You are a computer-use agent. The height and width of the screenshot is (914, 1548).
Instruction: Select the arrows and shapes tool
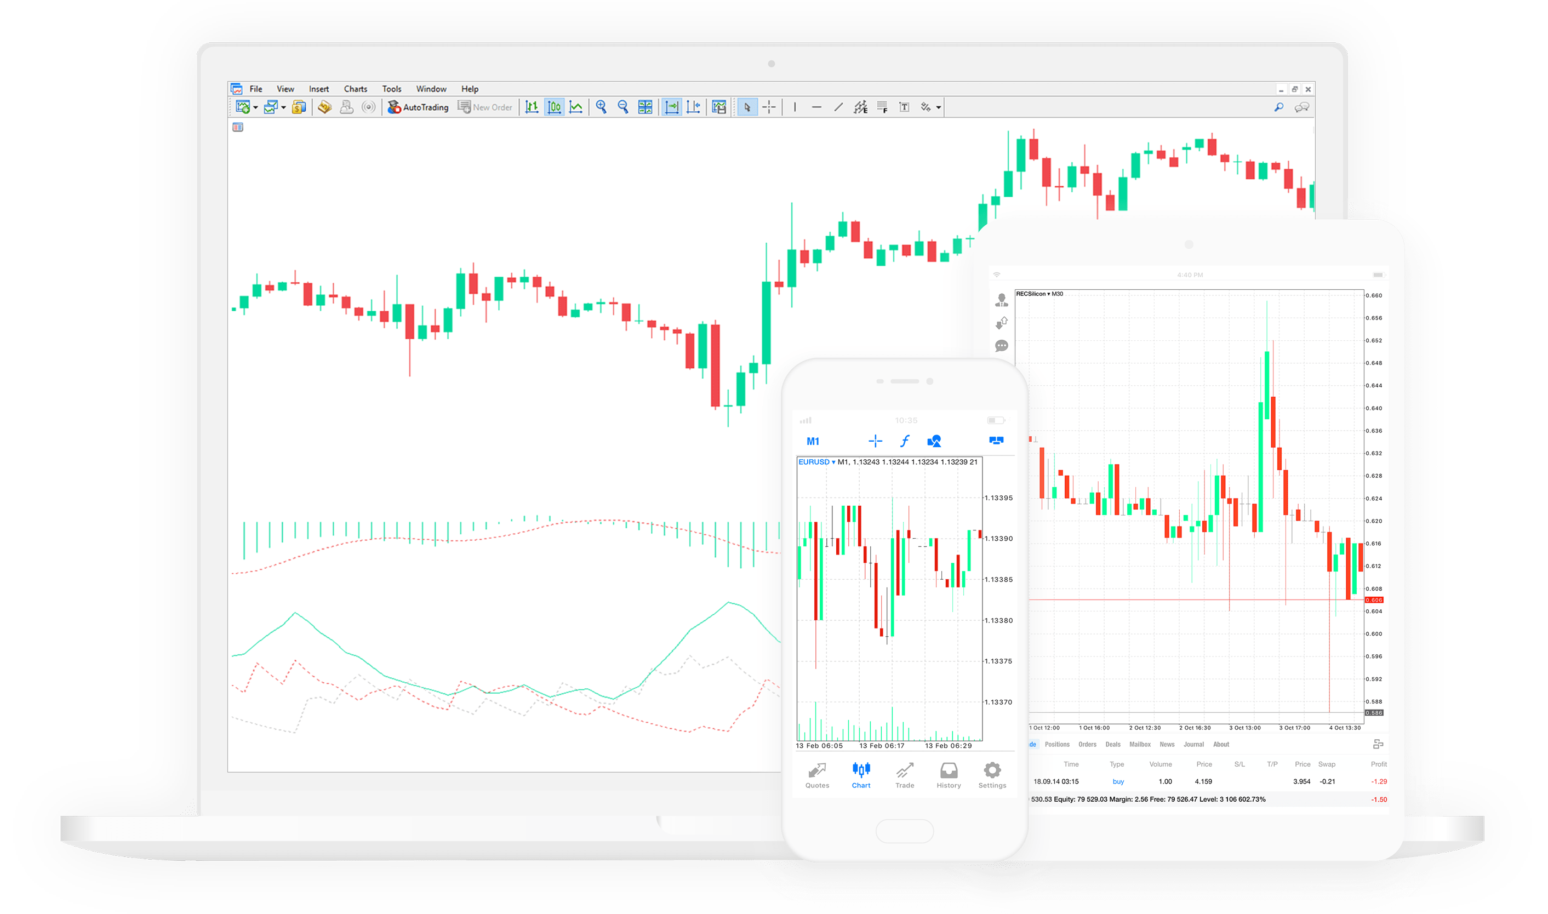(926, 107)
